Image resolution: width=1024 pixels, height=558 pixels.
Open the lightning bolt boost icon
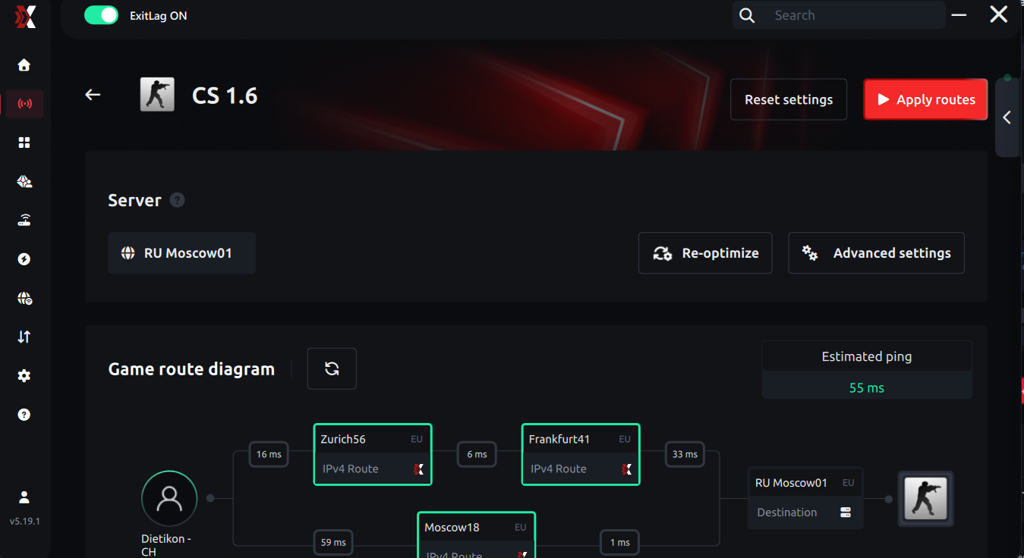pos(24,259)
